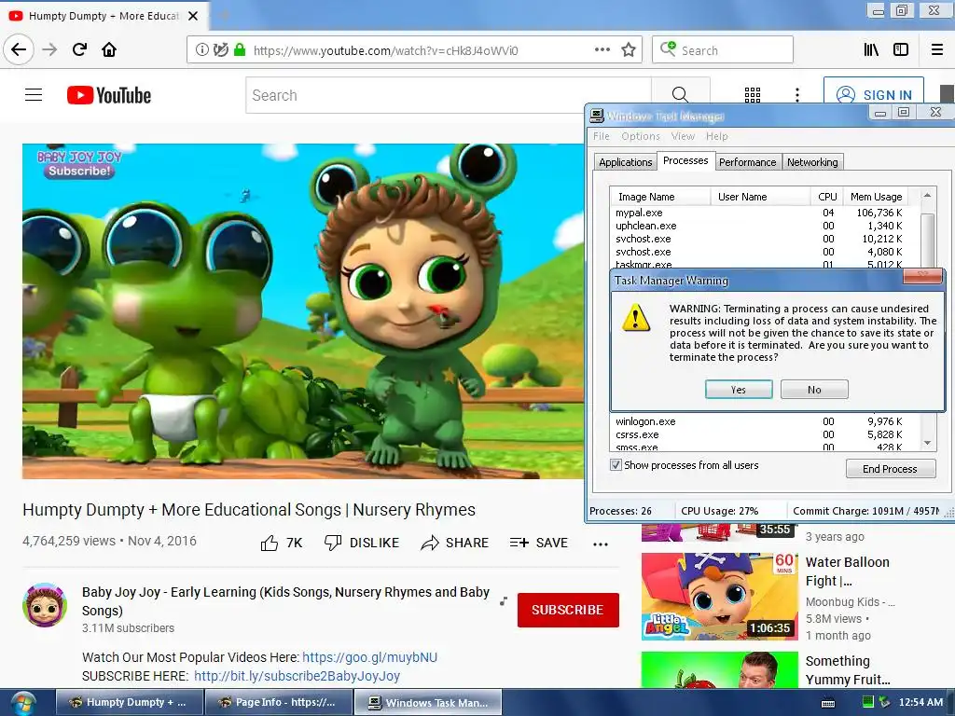Confirm termination with Yes button
This screenshot has width=955, height=716.
[x=739, y=390]
